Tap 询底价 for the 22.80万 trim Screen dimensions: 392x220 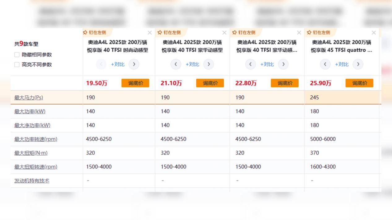pyautogui.click(x=285, y=83)
